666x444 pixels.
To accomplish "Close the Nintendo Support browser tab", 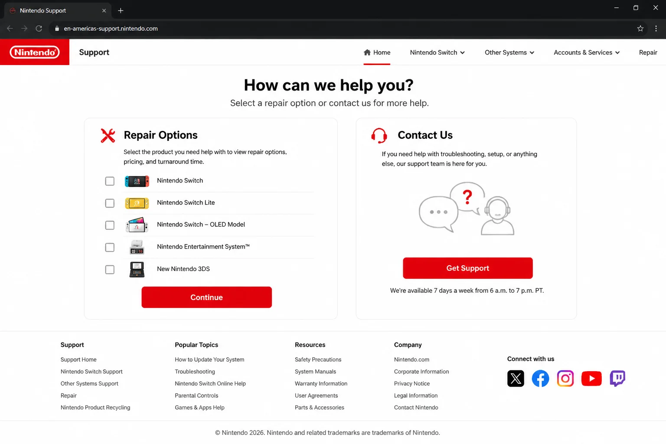I will coord(104,10).
